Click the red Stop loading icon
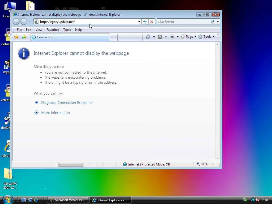 point(152,22)
